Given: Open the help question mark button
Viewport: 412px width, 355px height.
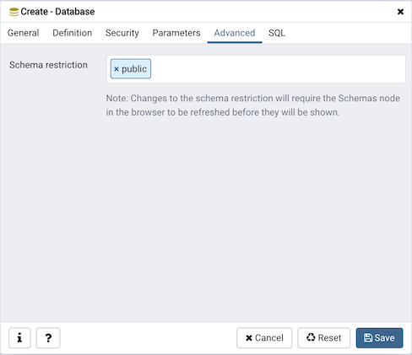Looking at the screenshot, I should [48, 337].
